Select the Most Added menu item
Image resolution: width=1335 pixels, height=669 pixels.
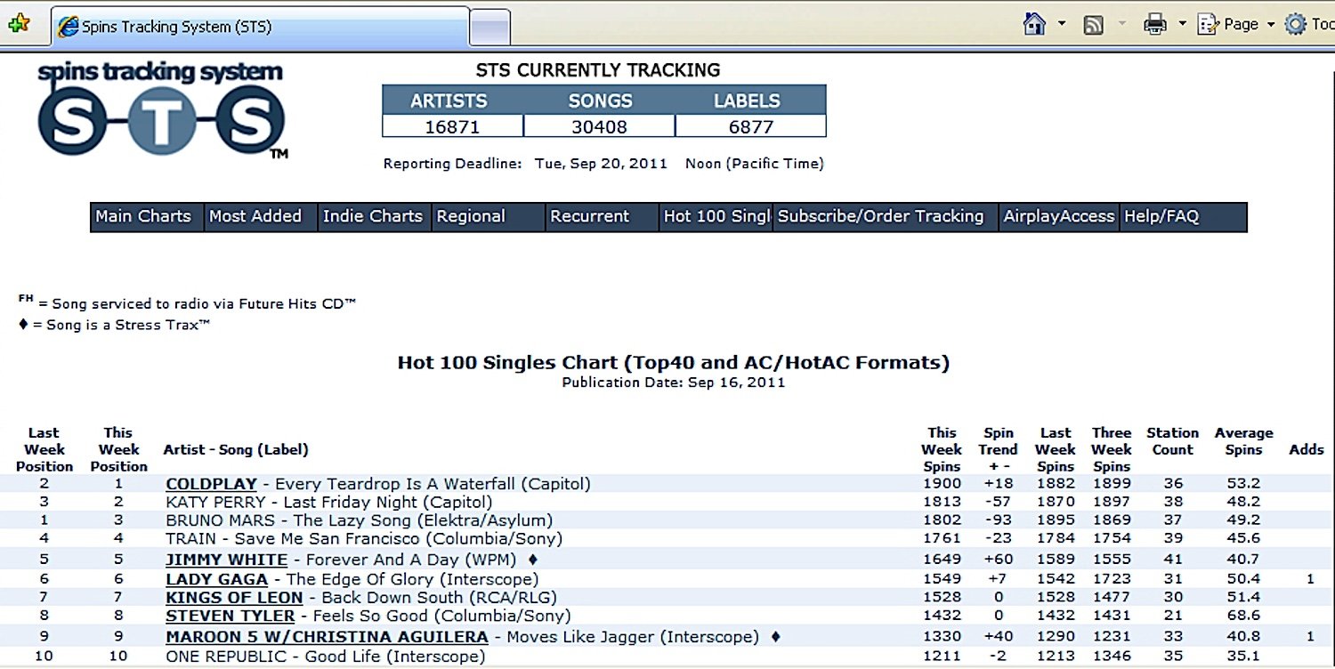coord(255,216)
